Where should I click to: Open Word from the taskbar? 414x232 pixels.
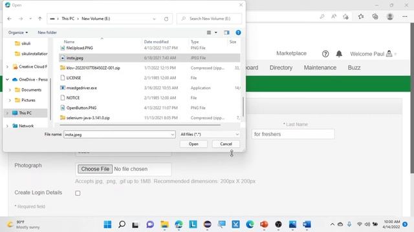[307, 224]
